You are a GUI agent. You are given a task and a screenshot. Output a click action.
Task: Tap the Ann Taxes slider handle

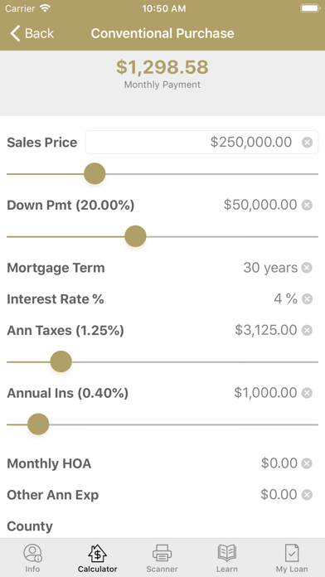click(61, 361)
